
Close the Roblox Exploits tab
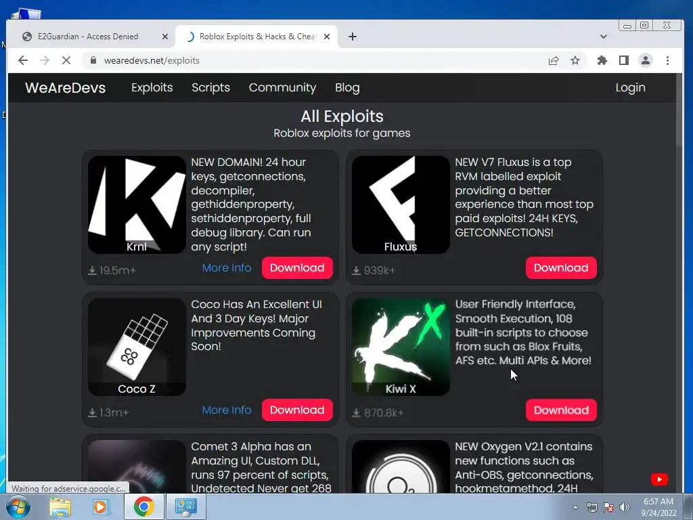[x=327, y=37]
